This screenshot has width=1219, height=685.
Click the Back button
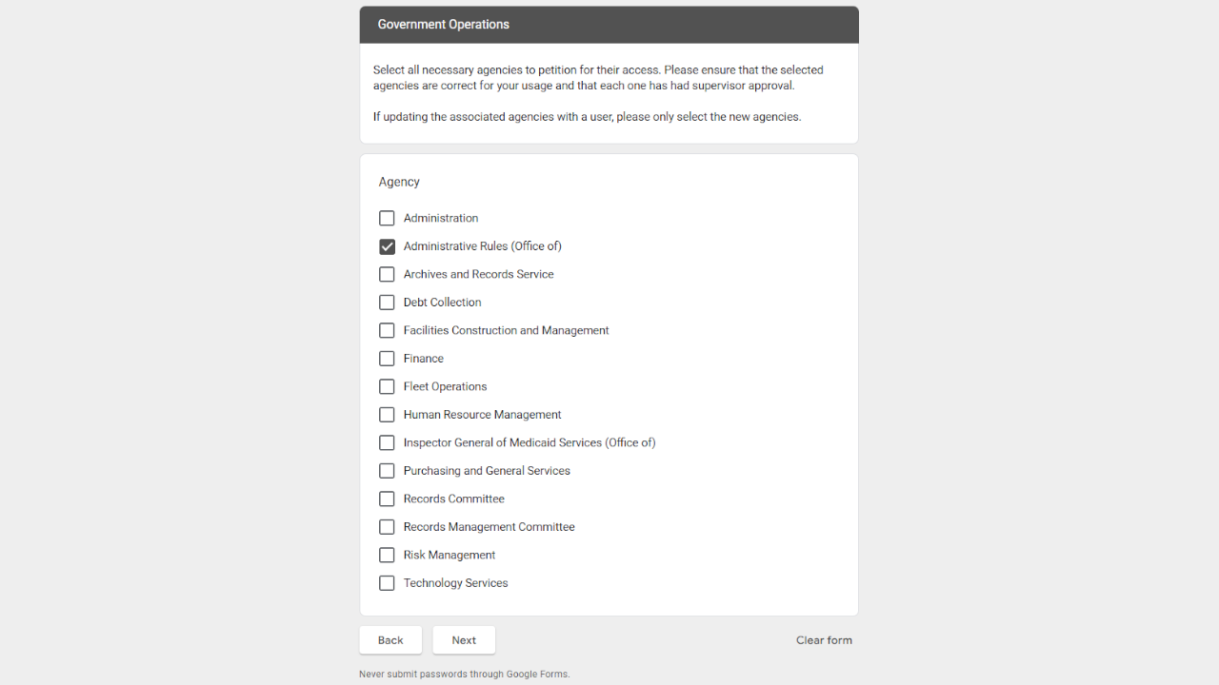coord(390,640)
